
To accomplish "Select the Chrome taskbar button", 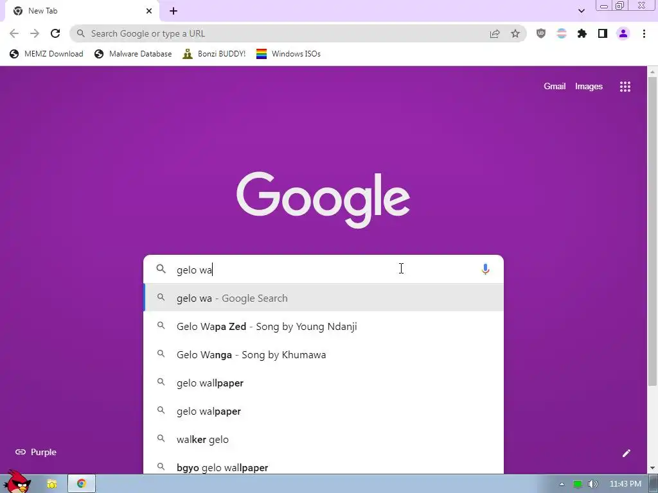I will coord(82,484).
